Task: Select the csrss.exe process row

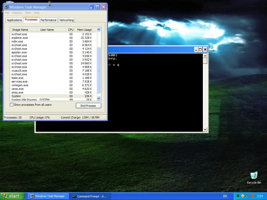Action: tap(52, 89)
